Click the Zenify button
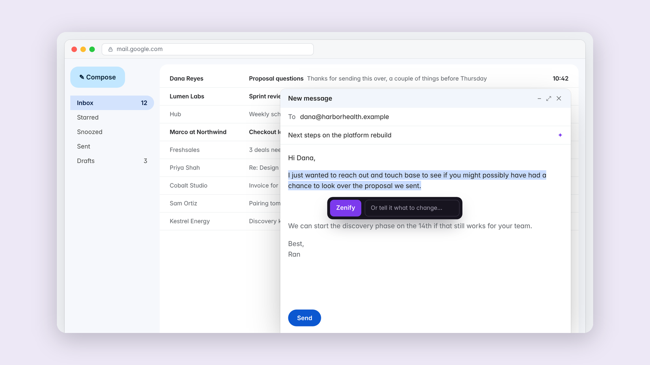The height and width of the screenshot is (365, 650). pyautogui.click(x=345, y=208)
